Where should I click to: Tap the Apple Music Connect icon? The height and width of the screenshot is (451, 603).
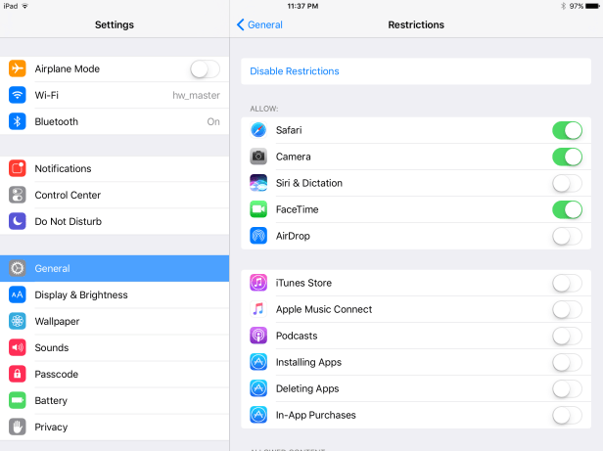(x=258, y=309)
